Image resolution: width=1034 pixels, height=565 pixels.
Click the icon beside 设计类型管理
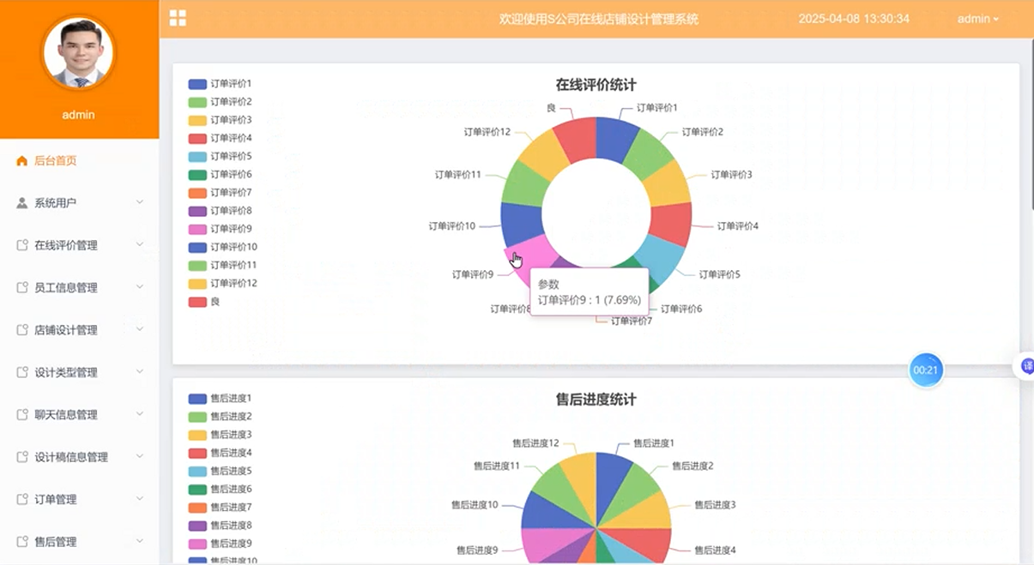[22, 372]
